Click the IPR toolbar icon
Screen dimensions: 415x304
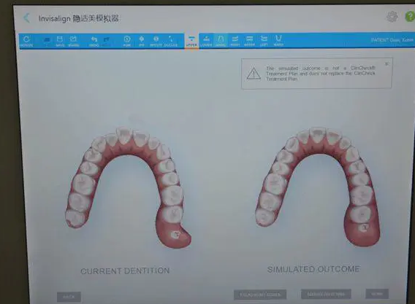click(142, 41)
